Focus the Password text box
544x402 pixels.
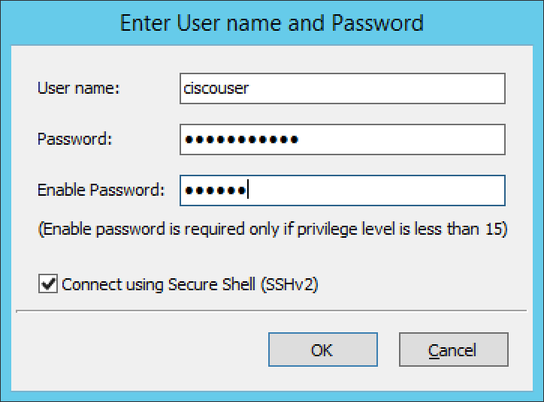click(x=342, y=139)
